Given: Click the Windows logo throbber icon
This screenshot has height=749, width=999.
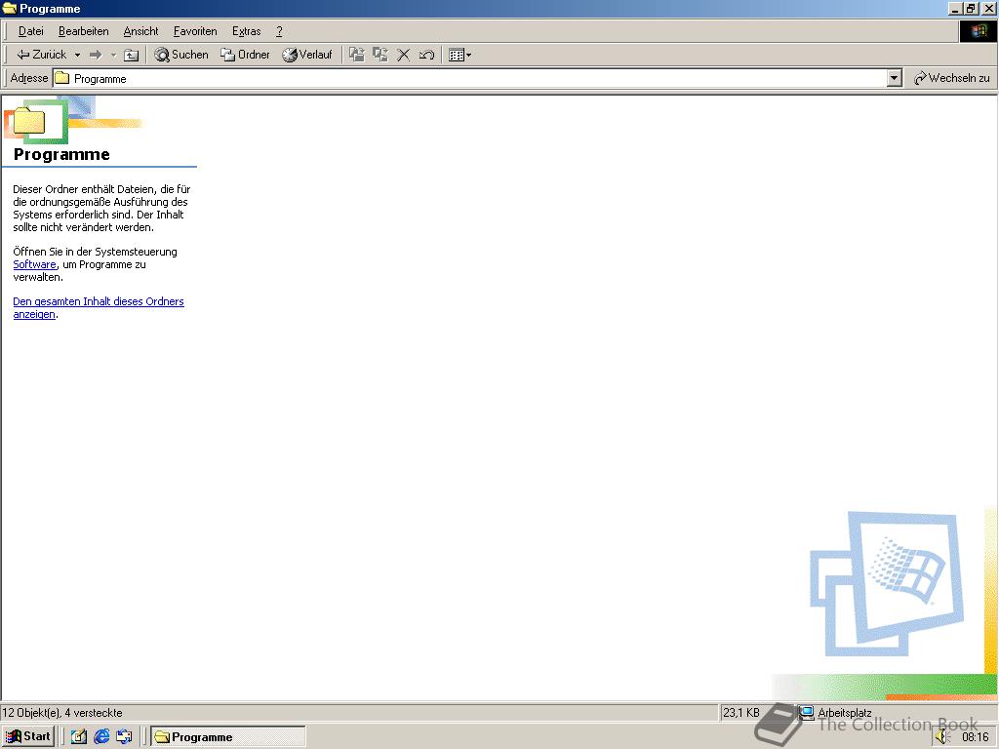Looking at the screenshot, I should coord(978,31).
